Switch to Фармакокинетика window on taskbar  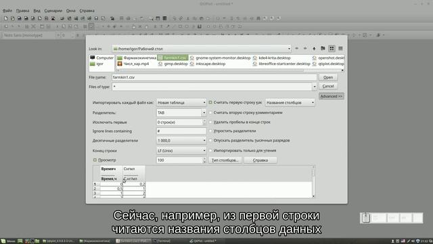pos(95,241)
